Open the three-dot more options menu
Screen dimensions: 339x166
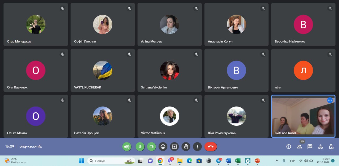[197, 146]
